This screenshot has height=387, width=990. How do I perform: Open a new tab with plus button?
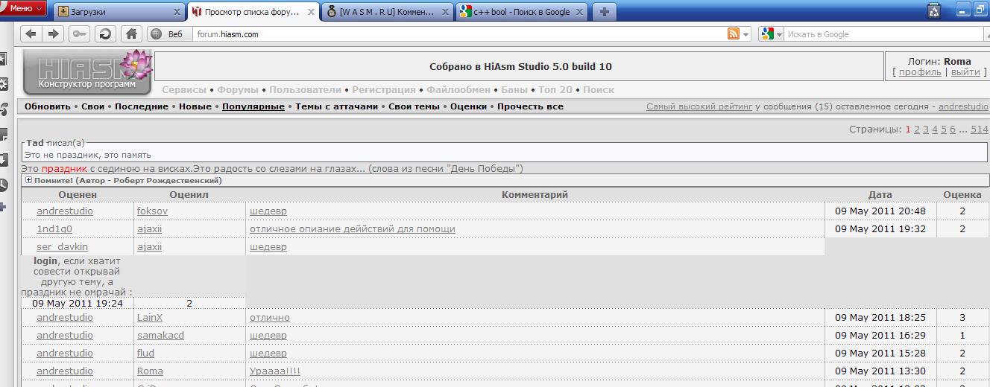(x=604, y=12)
